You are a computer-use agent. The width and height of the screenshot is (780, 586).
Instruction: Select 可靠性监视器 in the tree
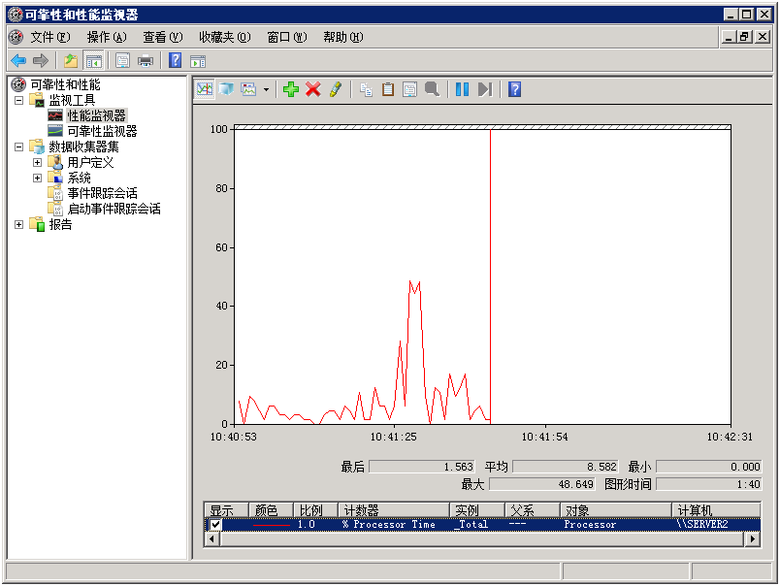tap(102, 131)
